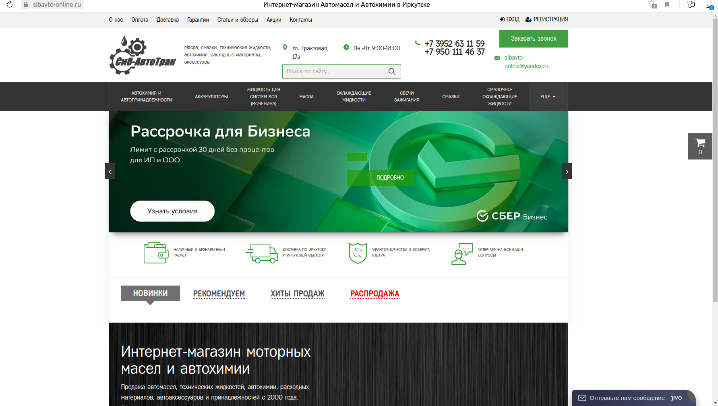Click the Регистрация link
Viewport: 718px width, 406px height.
547,19
